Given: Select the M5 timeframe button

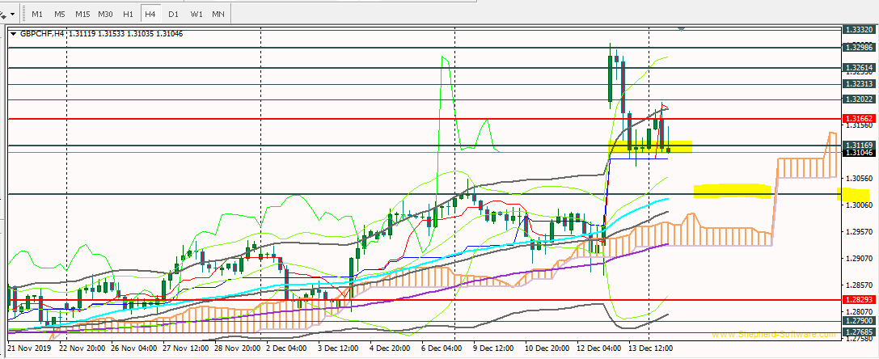Looking at the screenshot, I should 60,15.
